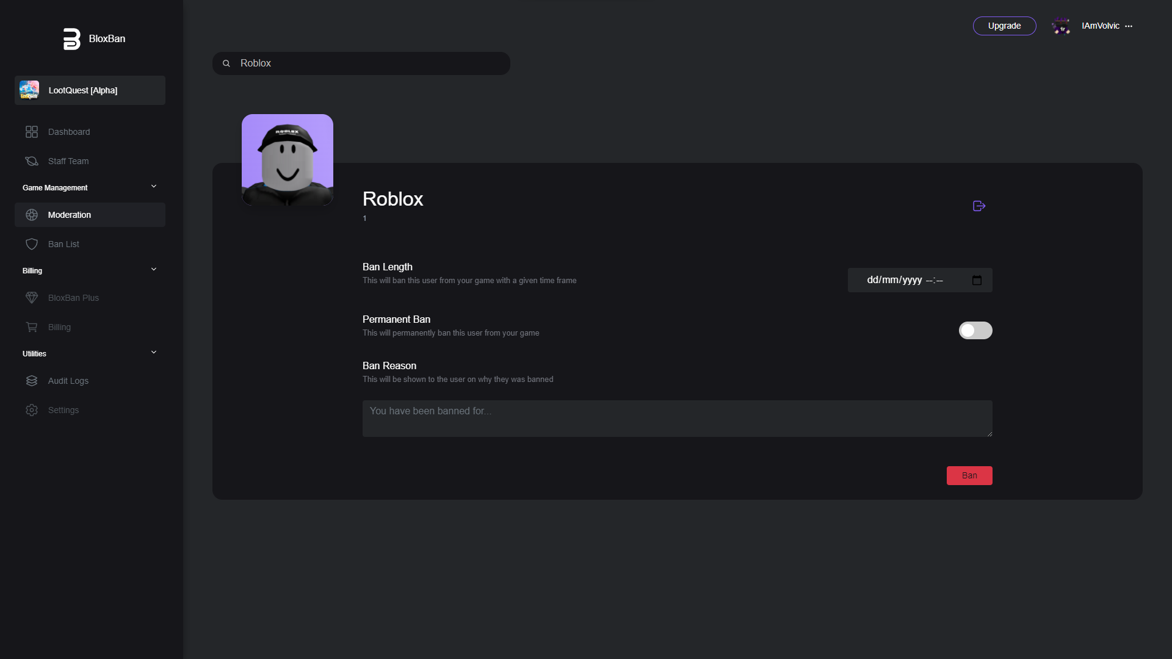The width and height of the screenshot is (1172, 659).
Task: Collapse the Utilities section chevron
Action: [154, 353]
